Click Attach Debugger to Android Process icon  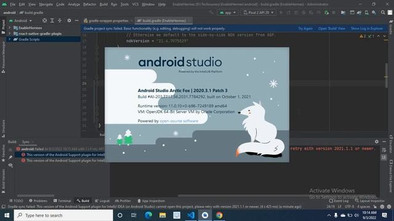(326, 12)
